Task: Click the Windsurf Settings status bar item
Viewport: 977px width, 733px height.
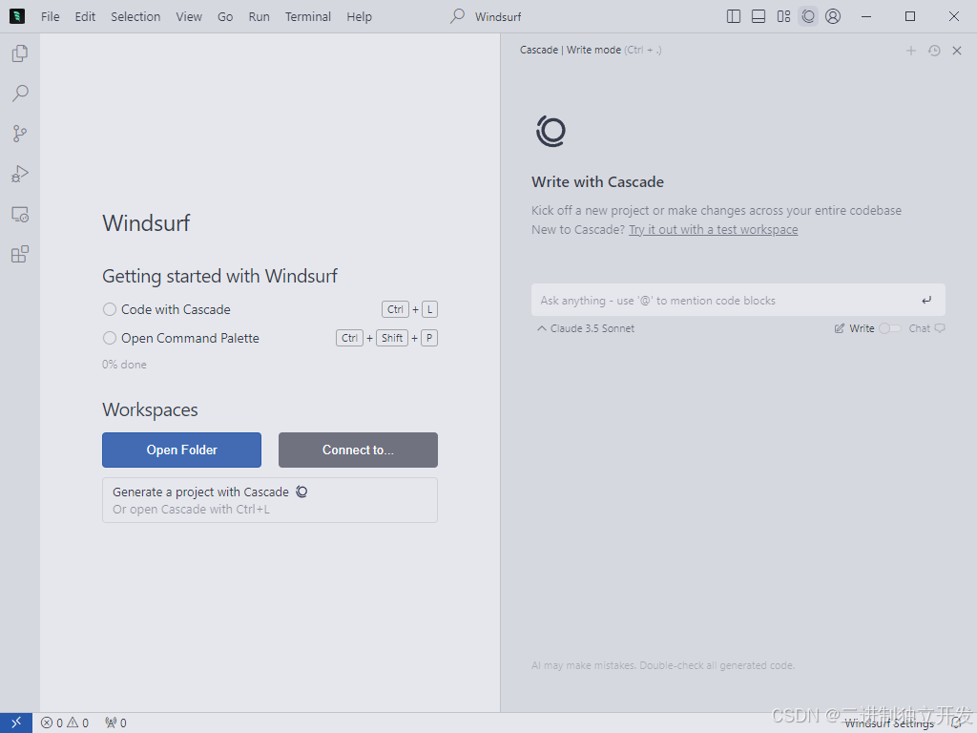Action: pyautogui.click(x=890, y=723)
